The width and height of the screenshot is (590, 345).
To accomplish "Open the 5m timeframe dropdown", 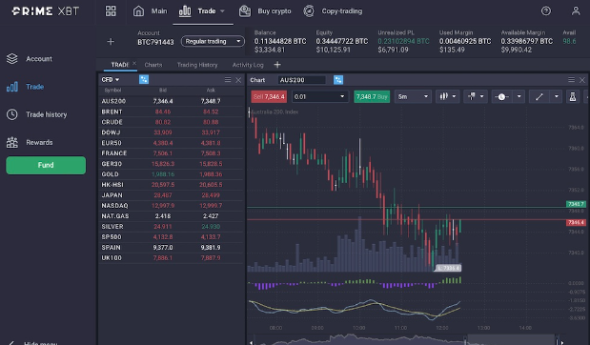I will tap(413, 96).
